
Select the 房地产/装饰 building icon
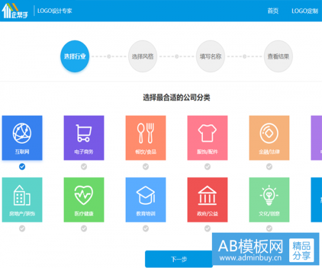pyautogui.click(x=22, y=195)
